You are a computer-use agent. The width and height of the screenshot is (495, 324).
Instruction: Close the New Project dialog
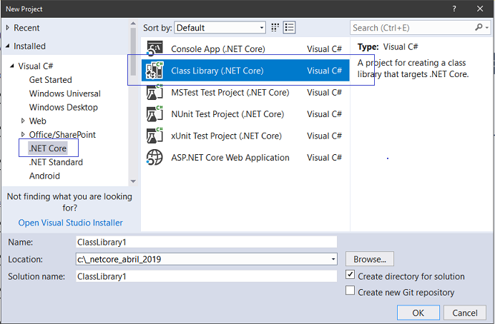pos(480,9)
